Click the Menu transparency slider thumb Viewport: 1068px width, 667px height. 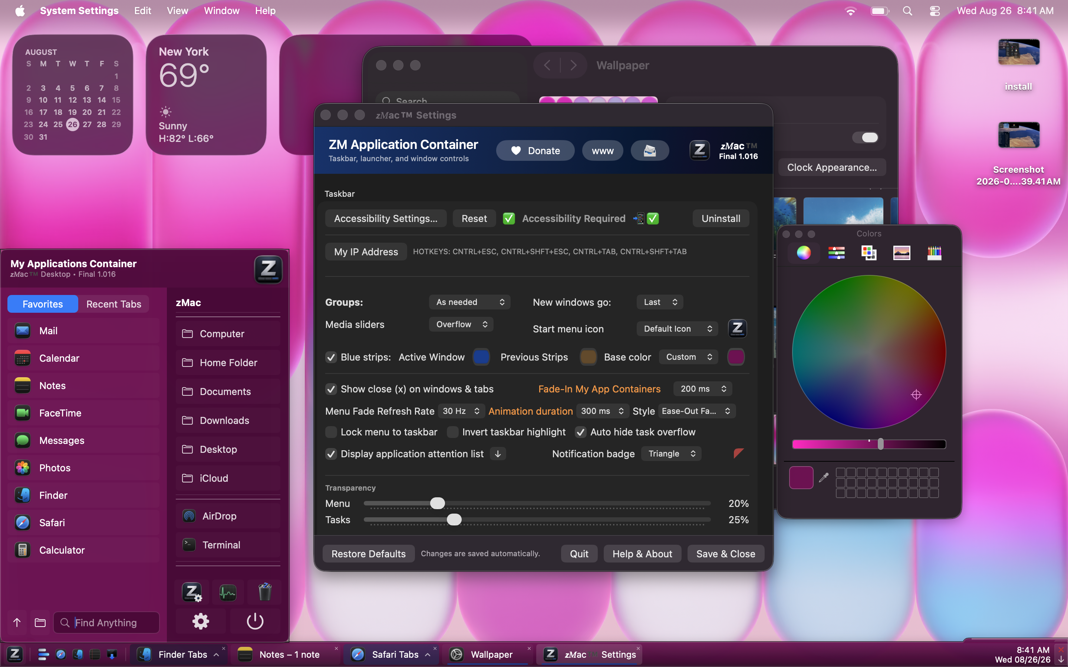click(x=437, y=503)
